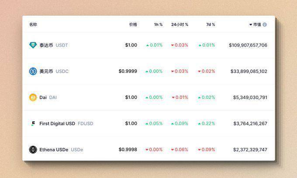Screen dimensions: 297x178
Task: Click the First Digital USD logo icon
Action: tap(33, 124)
